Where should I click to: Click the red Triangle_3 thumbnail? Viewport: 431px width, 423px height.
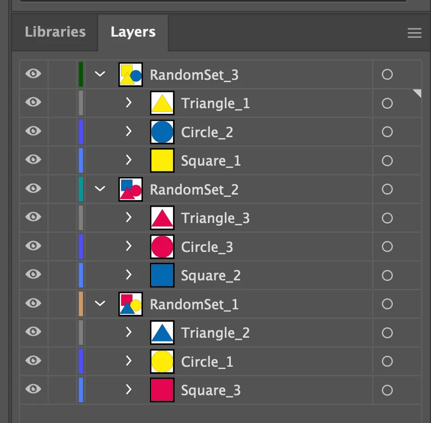[x=162, y=218]
